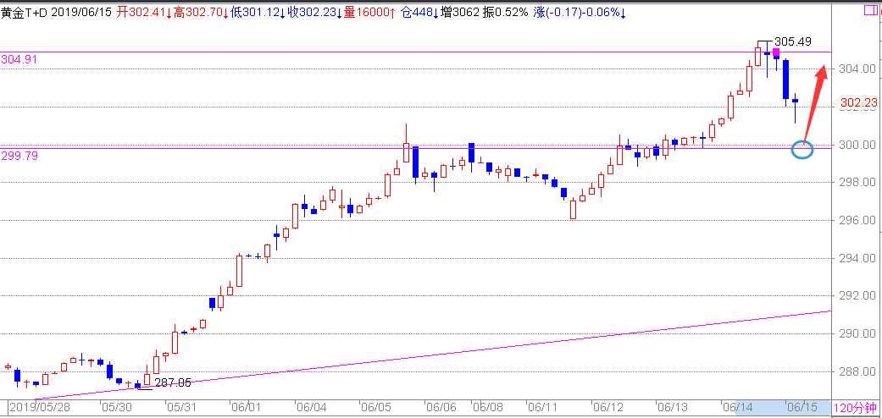The image size is (882, 418).
Task: Click the 06/08 date on time axis
Action: pos(487,407)
